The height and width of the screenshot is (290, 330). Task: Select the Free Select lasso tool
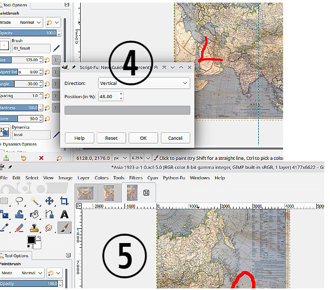coord(20,201)
